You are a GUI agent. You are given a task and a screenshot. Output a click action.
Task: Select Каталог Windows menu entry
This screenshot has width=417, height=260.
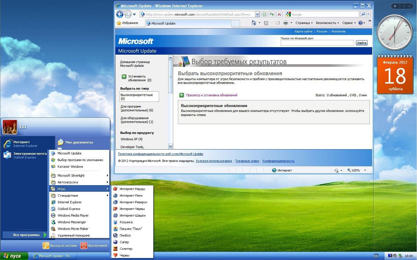[x=79, y=167]
